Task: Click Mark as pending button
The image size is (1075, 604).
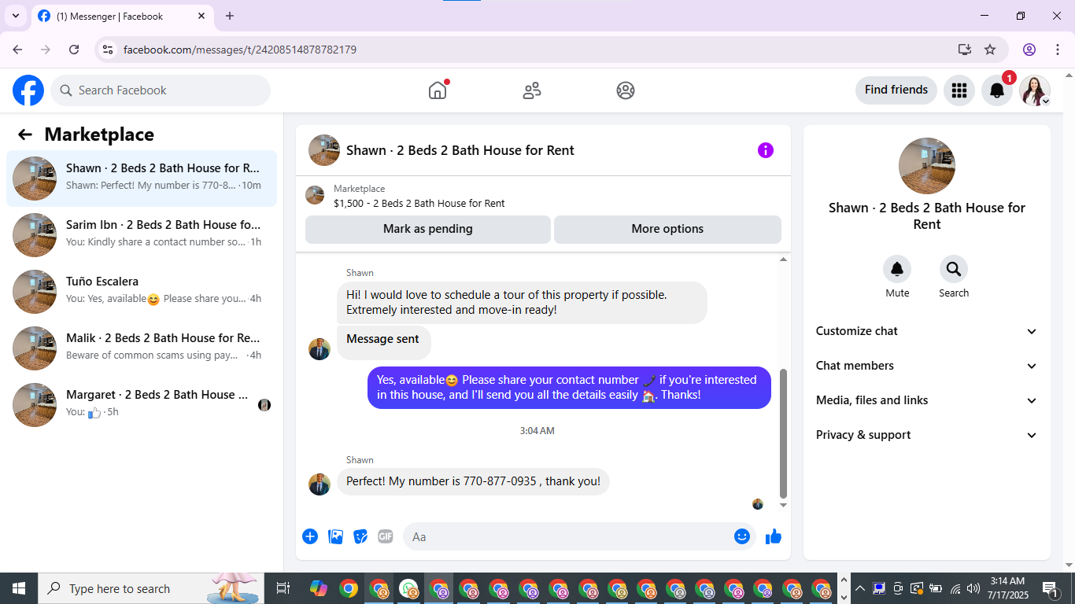Action: click(428, 229)
